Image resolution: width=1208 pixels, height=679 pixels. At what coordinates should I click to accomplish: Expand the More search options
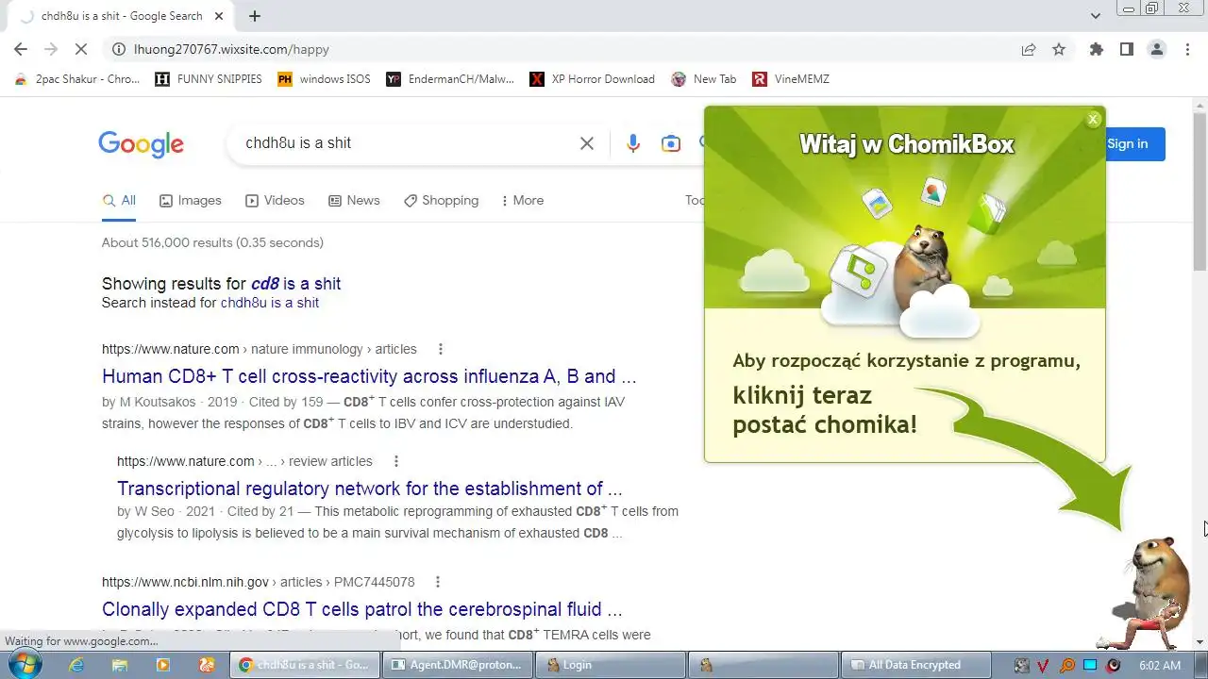click(522, 200)
